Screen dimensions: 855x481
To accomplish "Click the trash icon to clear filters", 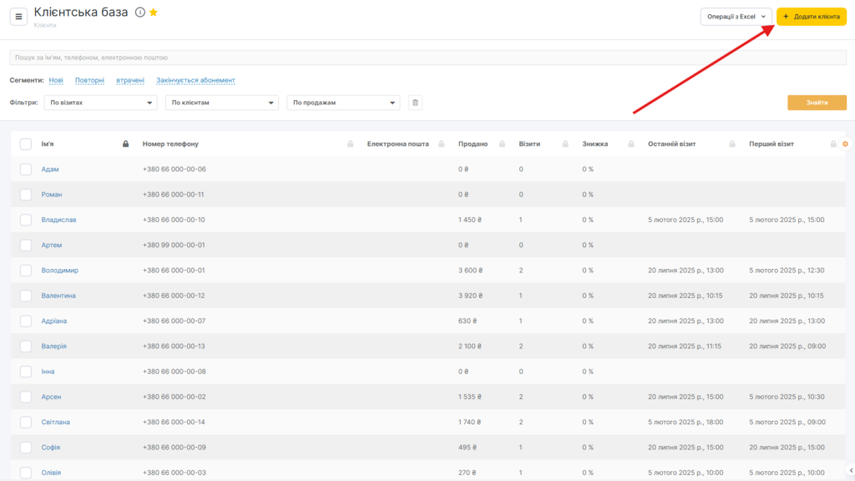I will pyautogui.click(x=415, y=103).
